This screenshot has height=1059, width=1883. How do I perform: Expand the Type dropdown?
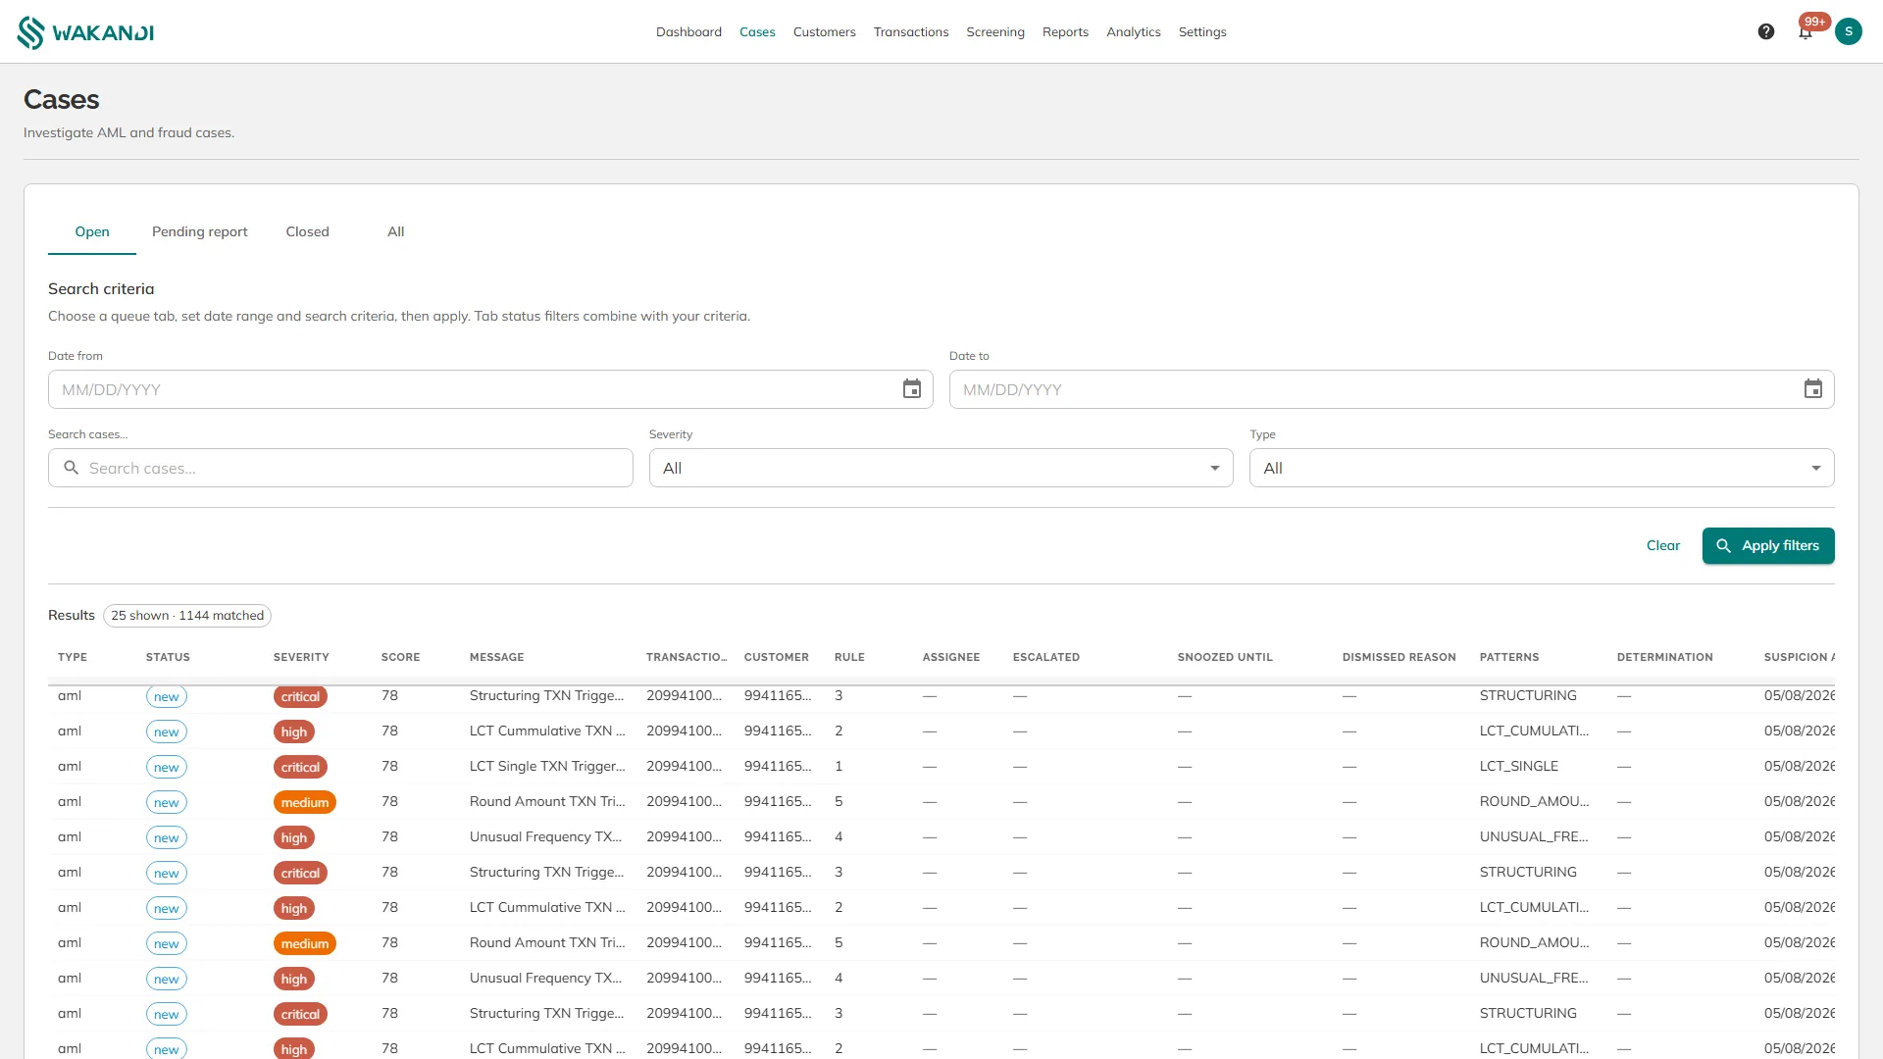(1541, 468)
